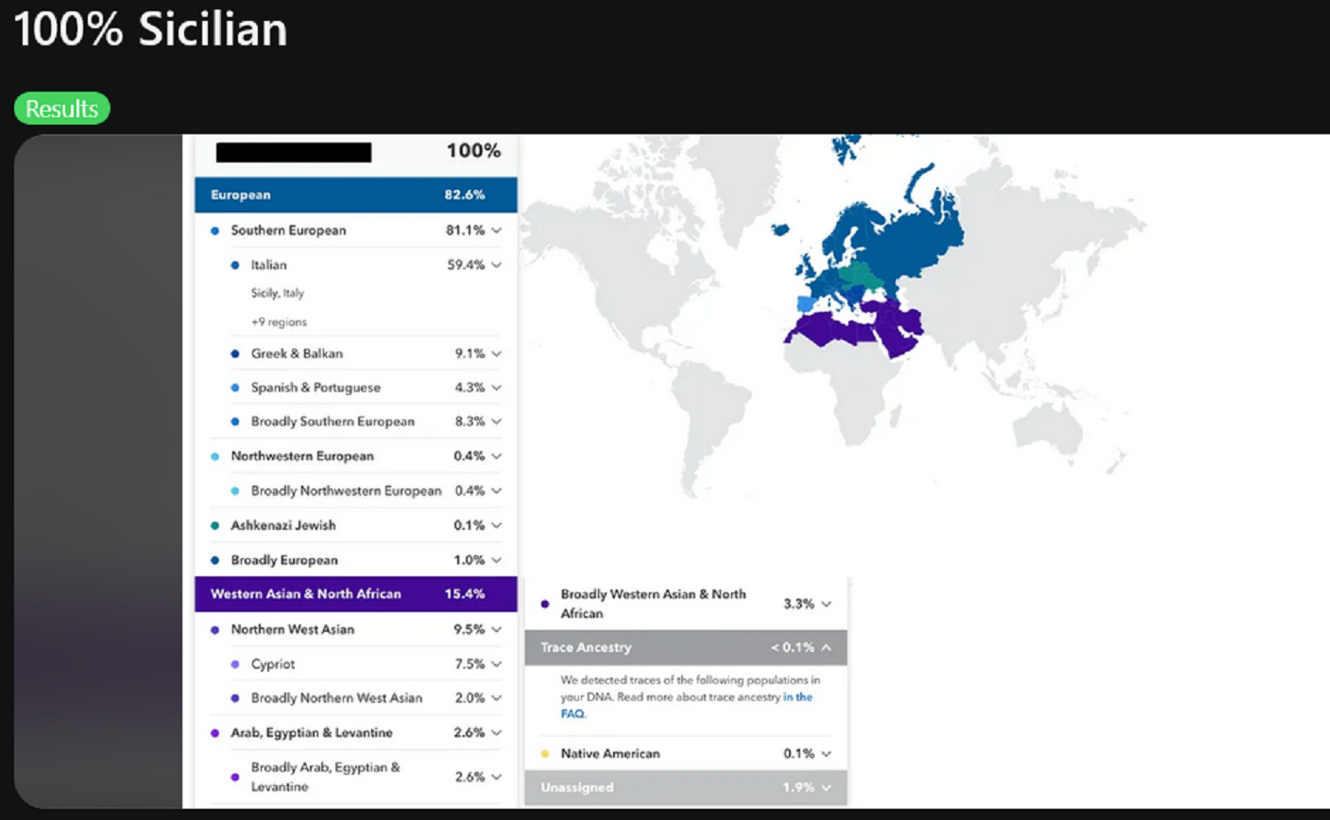1330x820 pixels.
Task: Expand the Broadly Northern West Asian chevron
Action: 497,698
